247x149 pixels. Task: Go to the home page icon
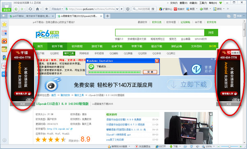[37, 9]
